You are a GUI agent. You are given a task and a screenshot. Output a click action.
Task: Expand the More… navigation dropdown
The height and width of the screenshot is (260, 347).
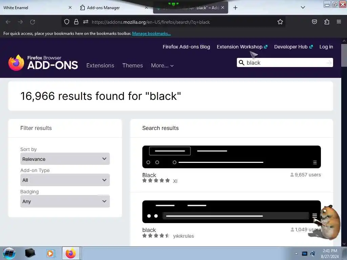[162, 65]
